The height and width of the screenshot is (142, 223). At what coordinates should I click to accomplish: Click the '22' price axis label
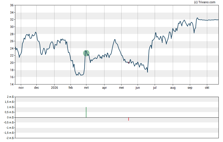12,56
